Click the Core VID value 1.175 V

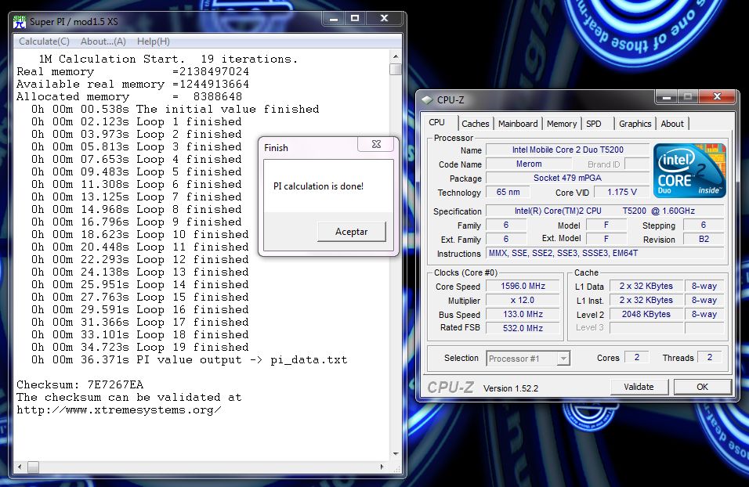click(621, 192)
